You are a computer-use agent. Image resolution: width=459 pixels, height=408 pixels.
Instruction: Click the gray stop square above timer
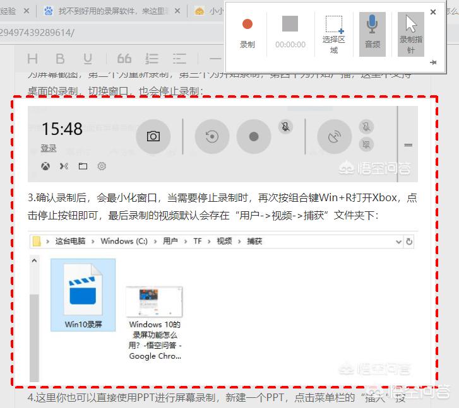pyautogui.click(x=290, y=24)
